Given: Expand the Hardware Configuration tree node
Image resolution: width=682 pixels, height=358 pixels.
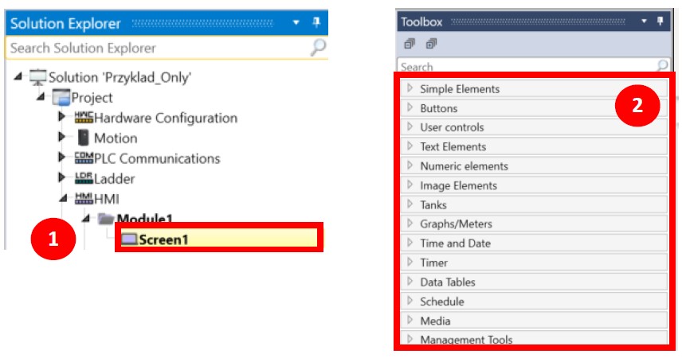Looking at the screenshot, I should pos(61,118).
